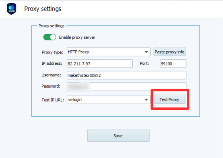Click the 'Proxy type:' label
Image resolution: width=223 pixels, height=158 pixels.
tap(52, 52)
